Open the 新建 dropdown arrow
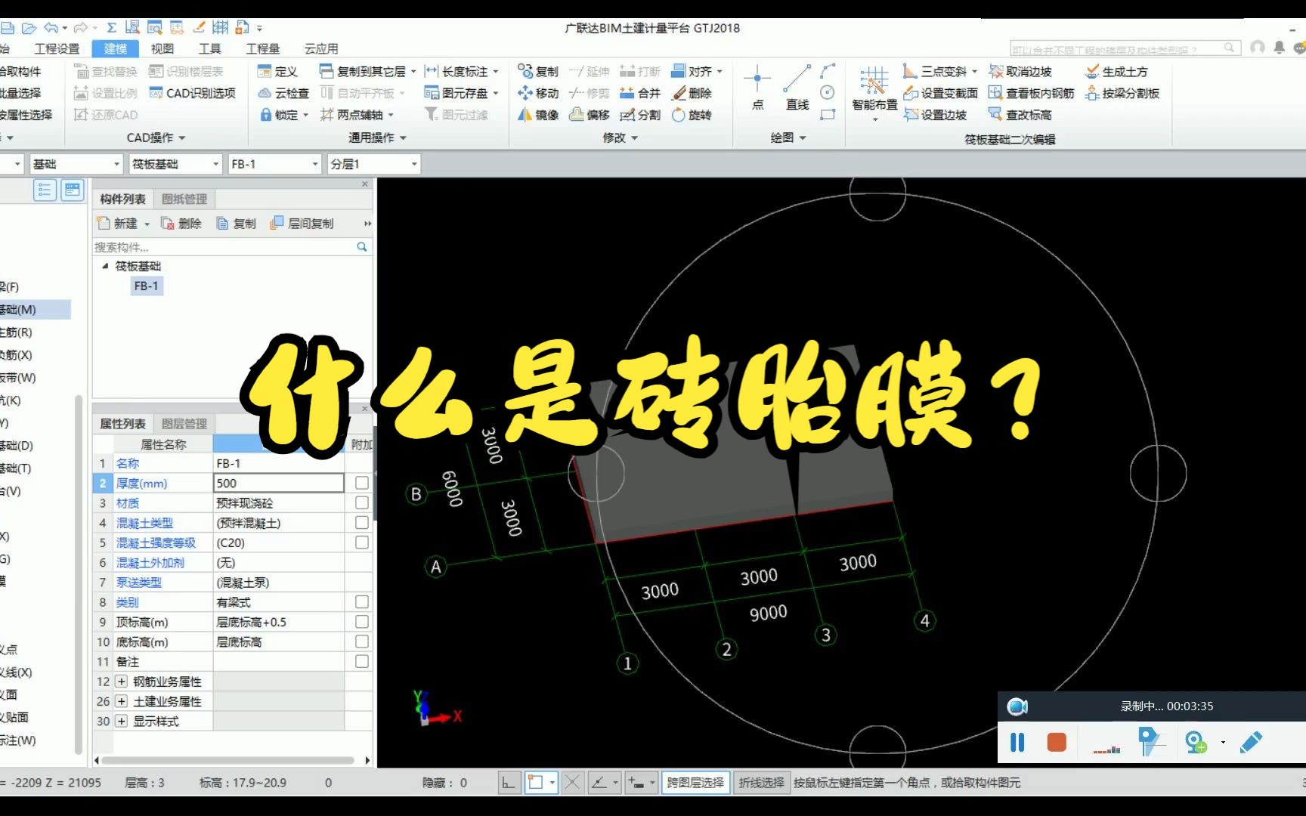 147,224
